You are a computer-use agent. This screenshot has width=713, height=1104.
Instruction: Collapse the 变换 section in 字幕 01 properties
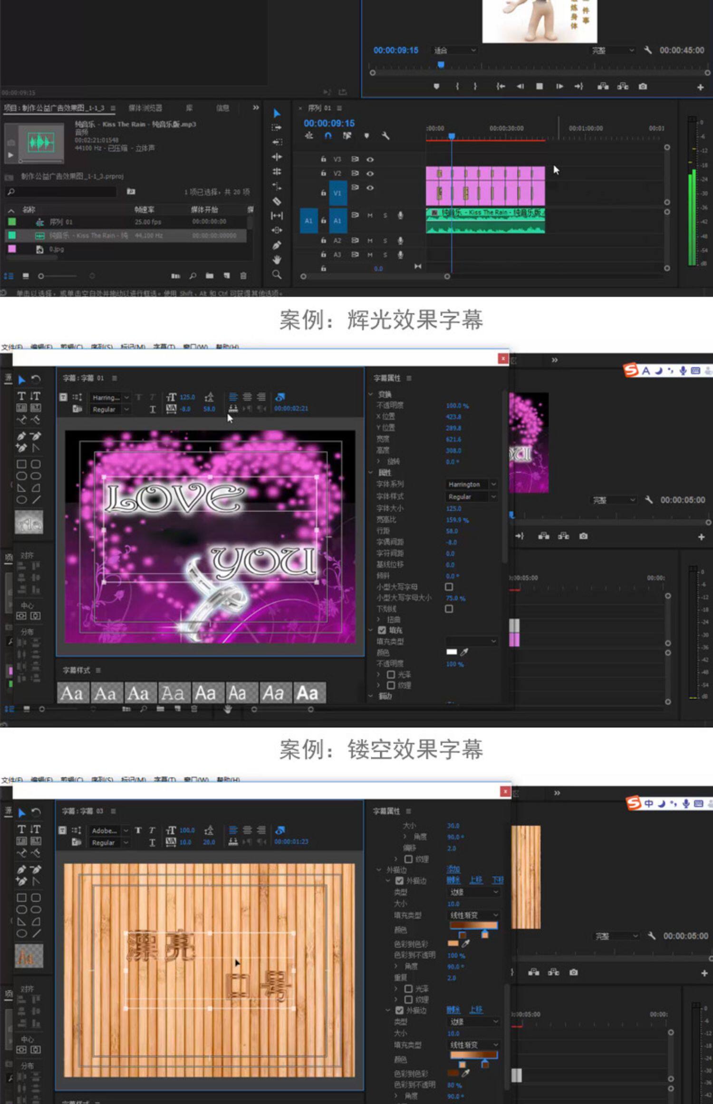point(371,394)
